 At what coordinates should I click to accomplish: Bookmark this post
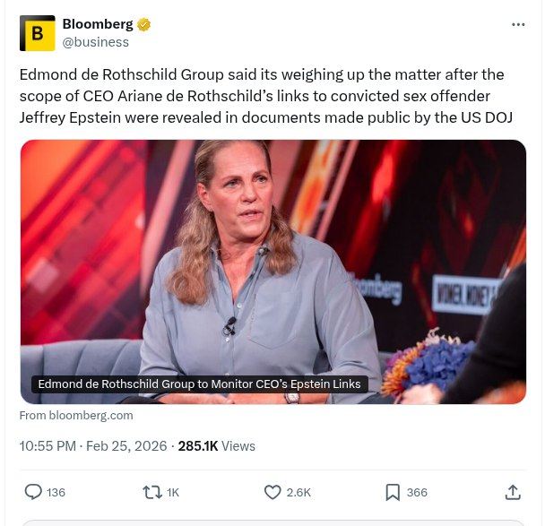click(393, 492)
